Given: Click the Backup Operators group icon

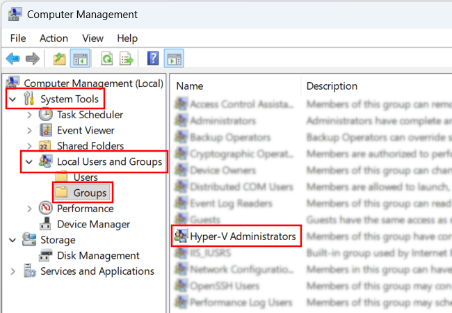Looking at the screenshot, I should tap(181, 137).
